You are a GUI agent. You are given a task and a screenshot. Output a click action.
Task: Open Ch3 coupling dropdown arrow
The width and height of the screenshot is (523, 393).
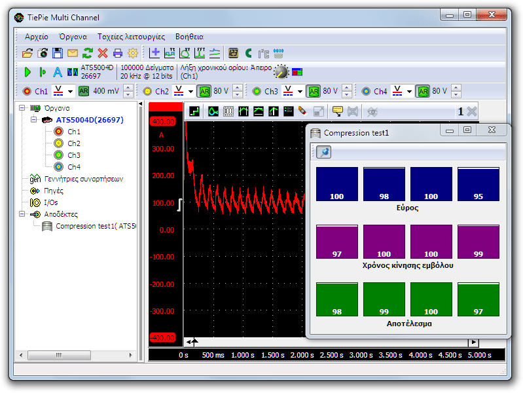coord(300,91)
